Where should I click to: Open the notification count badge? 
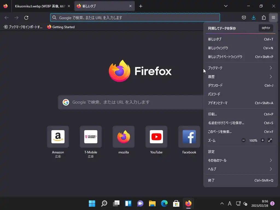pos(272,203)
